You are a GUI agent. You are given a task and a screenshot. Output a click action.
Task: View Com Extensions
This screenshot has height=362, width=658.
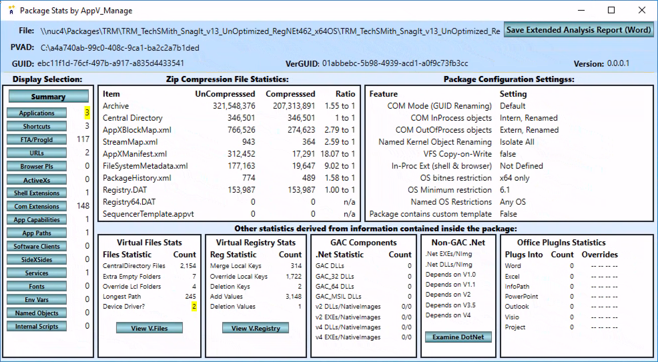point(37,206)
